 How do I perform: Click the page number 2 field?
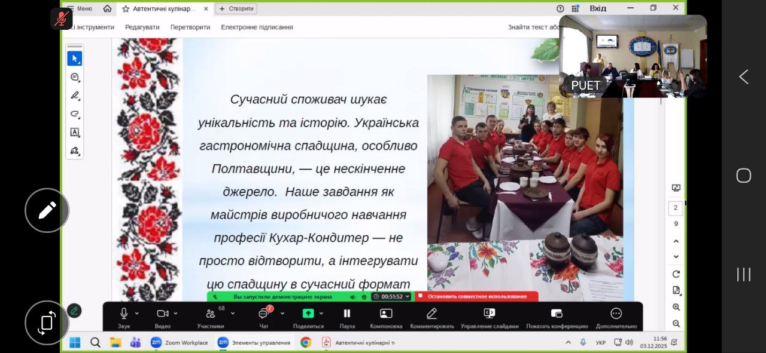click(676, 208)
